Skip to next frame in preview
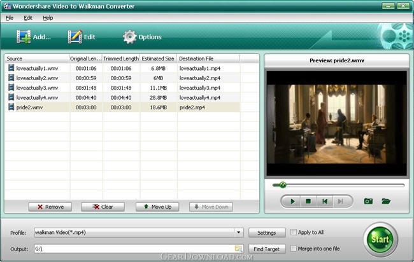The height and width of the screenshot is (262, 414). click(340, 202)
